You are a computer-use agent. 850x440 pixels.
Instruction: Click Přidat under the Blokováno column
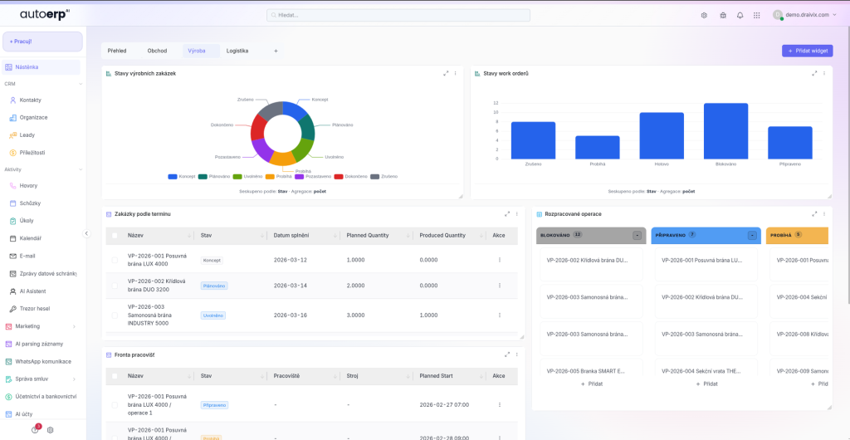click(591, 384)
